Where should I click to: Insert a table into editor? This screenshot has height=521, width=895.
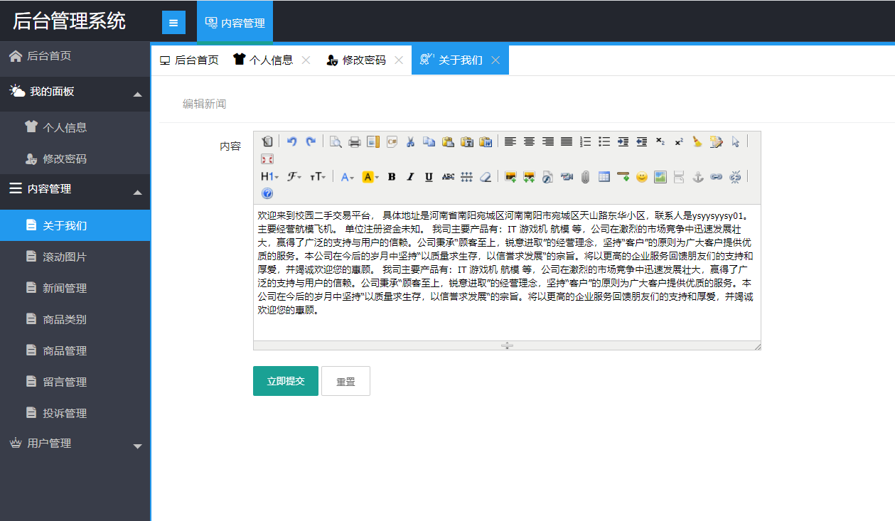[x=604, y=177]
